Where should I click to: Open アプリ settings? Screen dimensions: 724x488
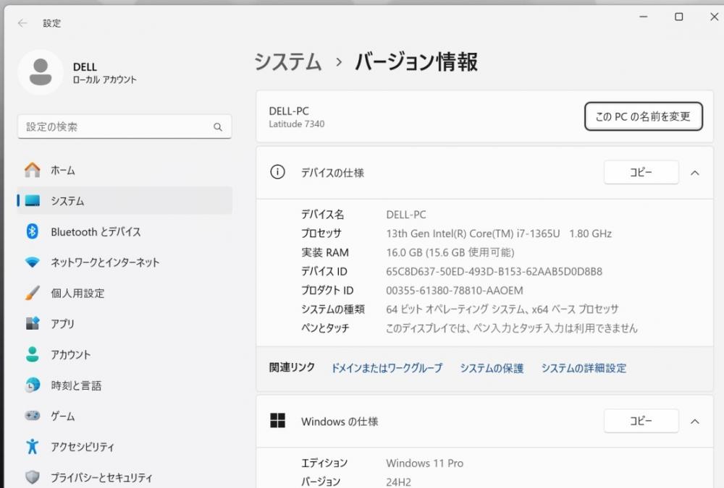pyautogui.click(x=125, y=324)
